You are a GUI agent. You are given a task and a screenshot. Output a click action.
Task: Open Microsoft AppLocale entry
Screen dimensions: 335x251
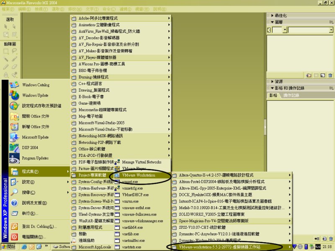pos(92,247)
